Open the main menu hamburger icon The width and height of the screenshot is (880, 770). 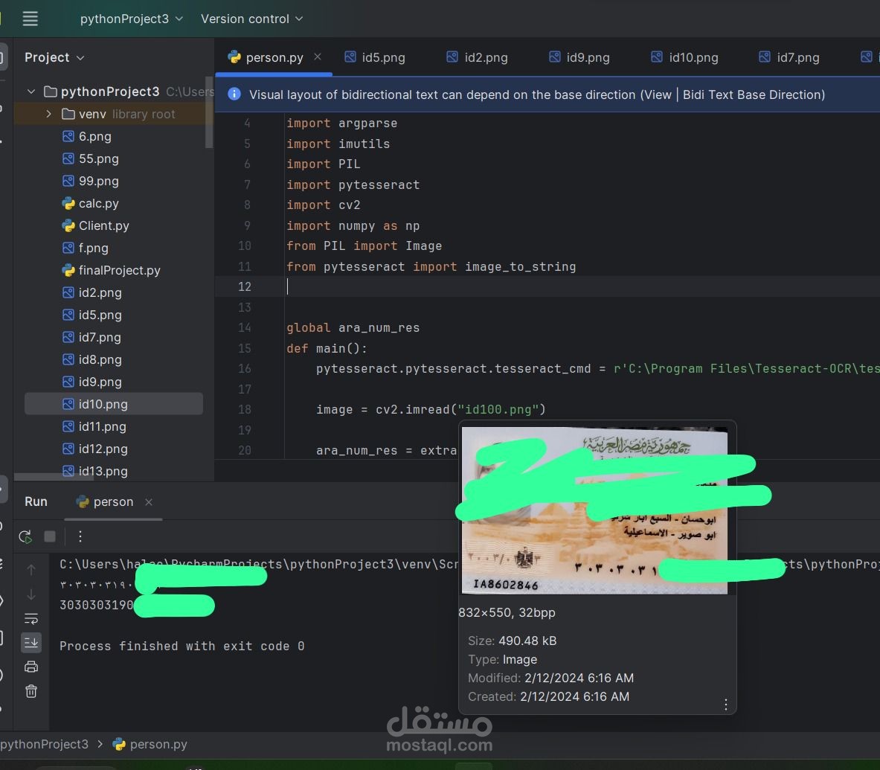coord(30,19)
